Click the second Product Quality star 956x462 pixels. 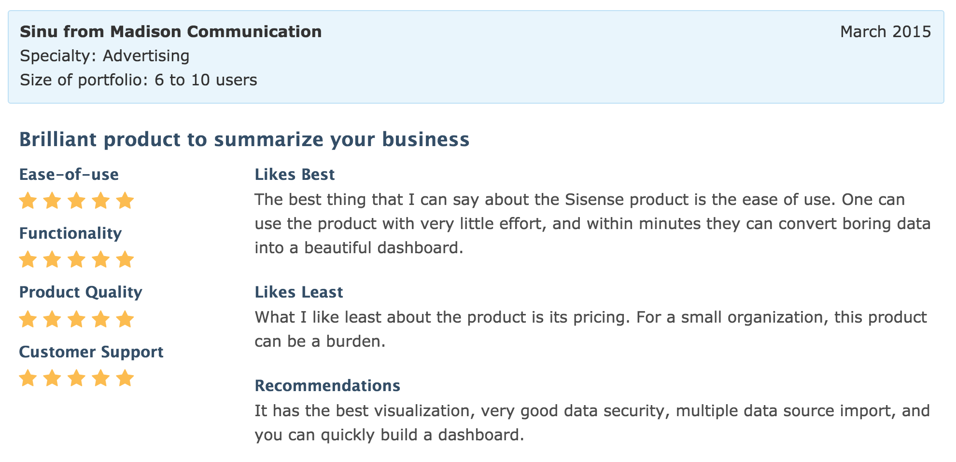(x=52, y=319)
